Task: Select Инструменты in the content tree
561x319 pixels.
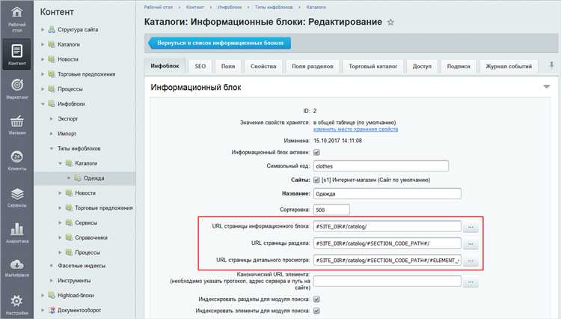Action: (74, 280)
